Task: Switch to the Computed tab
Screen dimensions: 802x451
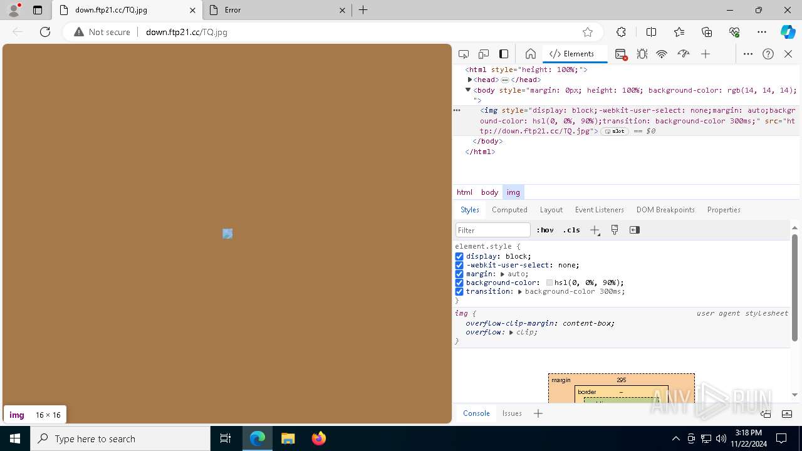Action: tap(509, 210)
